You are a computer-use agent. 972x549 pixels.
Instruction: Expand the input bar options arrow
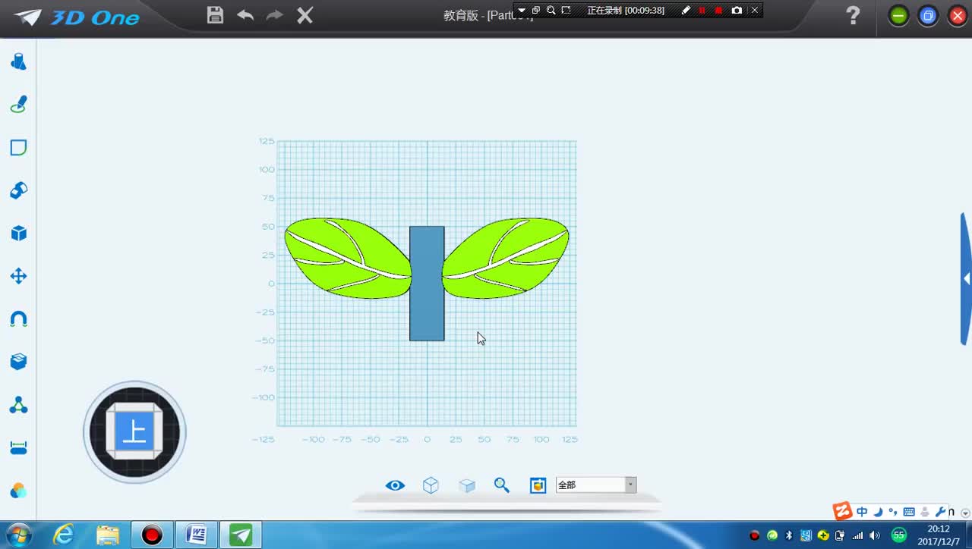[x=964, y=513]
